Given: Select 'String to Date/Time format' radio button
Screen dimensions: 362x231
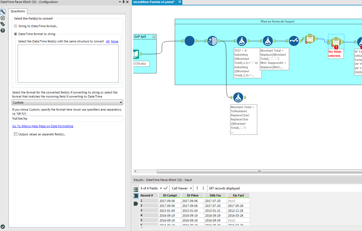Looking at the screenshot, I should pyautogui.click(x=15, y=26).
